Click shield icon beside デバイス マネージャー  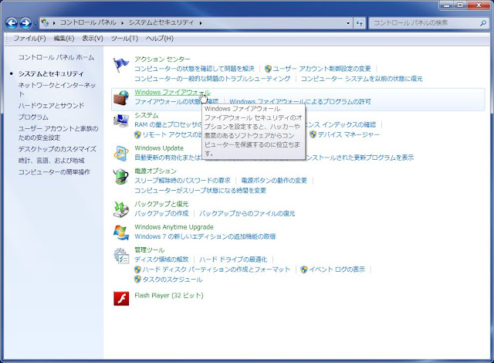pos(313,134)
